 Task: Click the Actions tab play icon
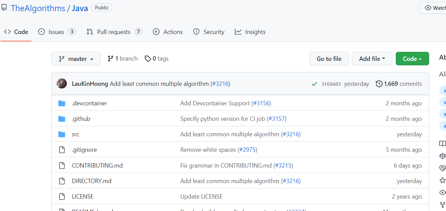point(156,32)
